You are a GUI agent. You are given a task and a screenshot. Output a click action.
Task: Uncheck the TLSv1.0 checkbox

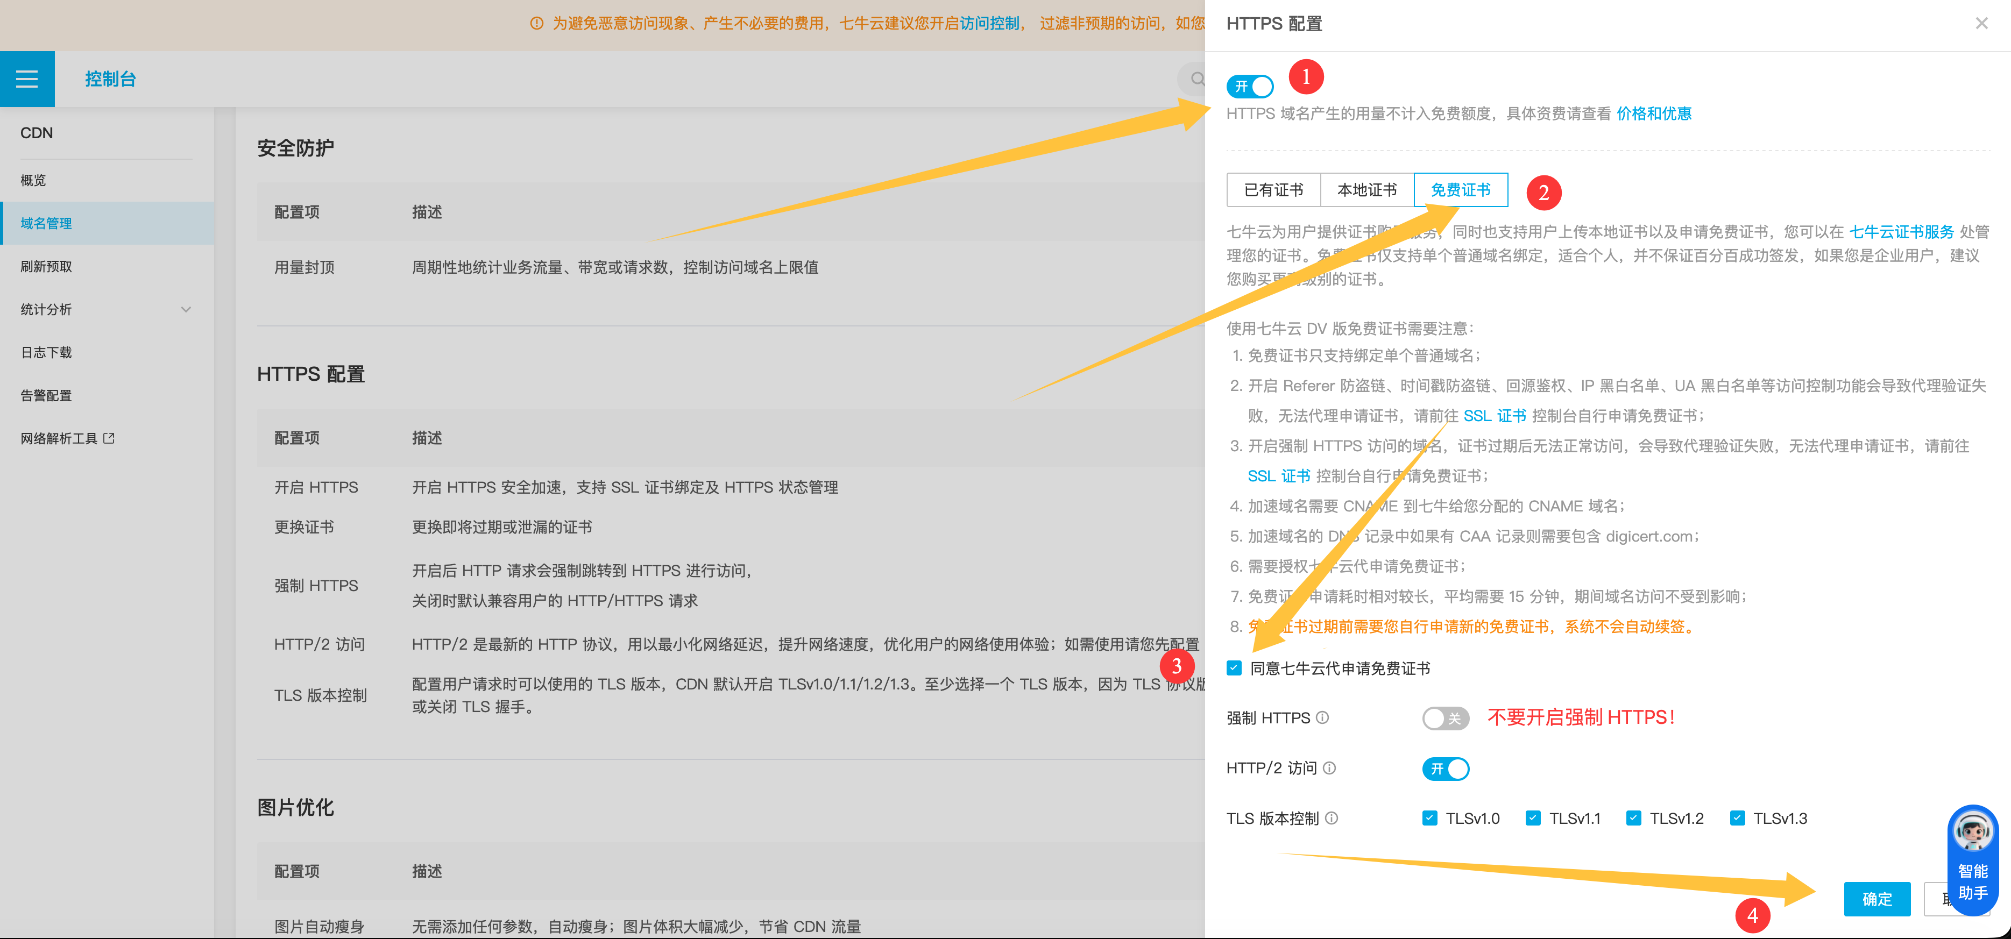[x=1429, y=818]
